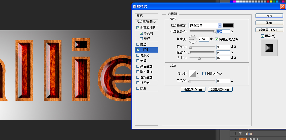This screenshot has height=140, width=286.
Task: Close the 图层样式 dialog
Action: [x=283, y=7]
